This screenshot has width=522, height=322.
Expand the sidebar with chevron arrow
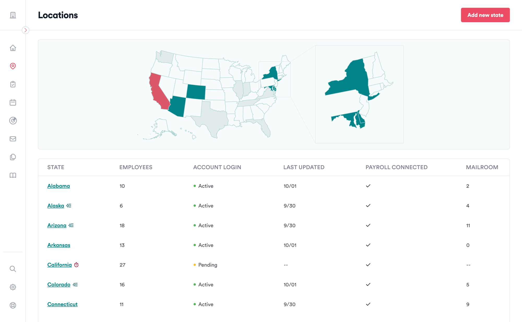pos(26,30)
